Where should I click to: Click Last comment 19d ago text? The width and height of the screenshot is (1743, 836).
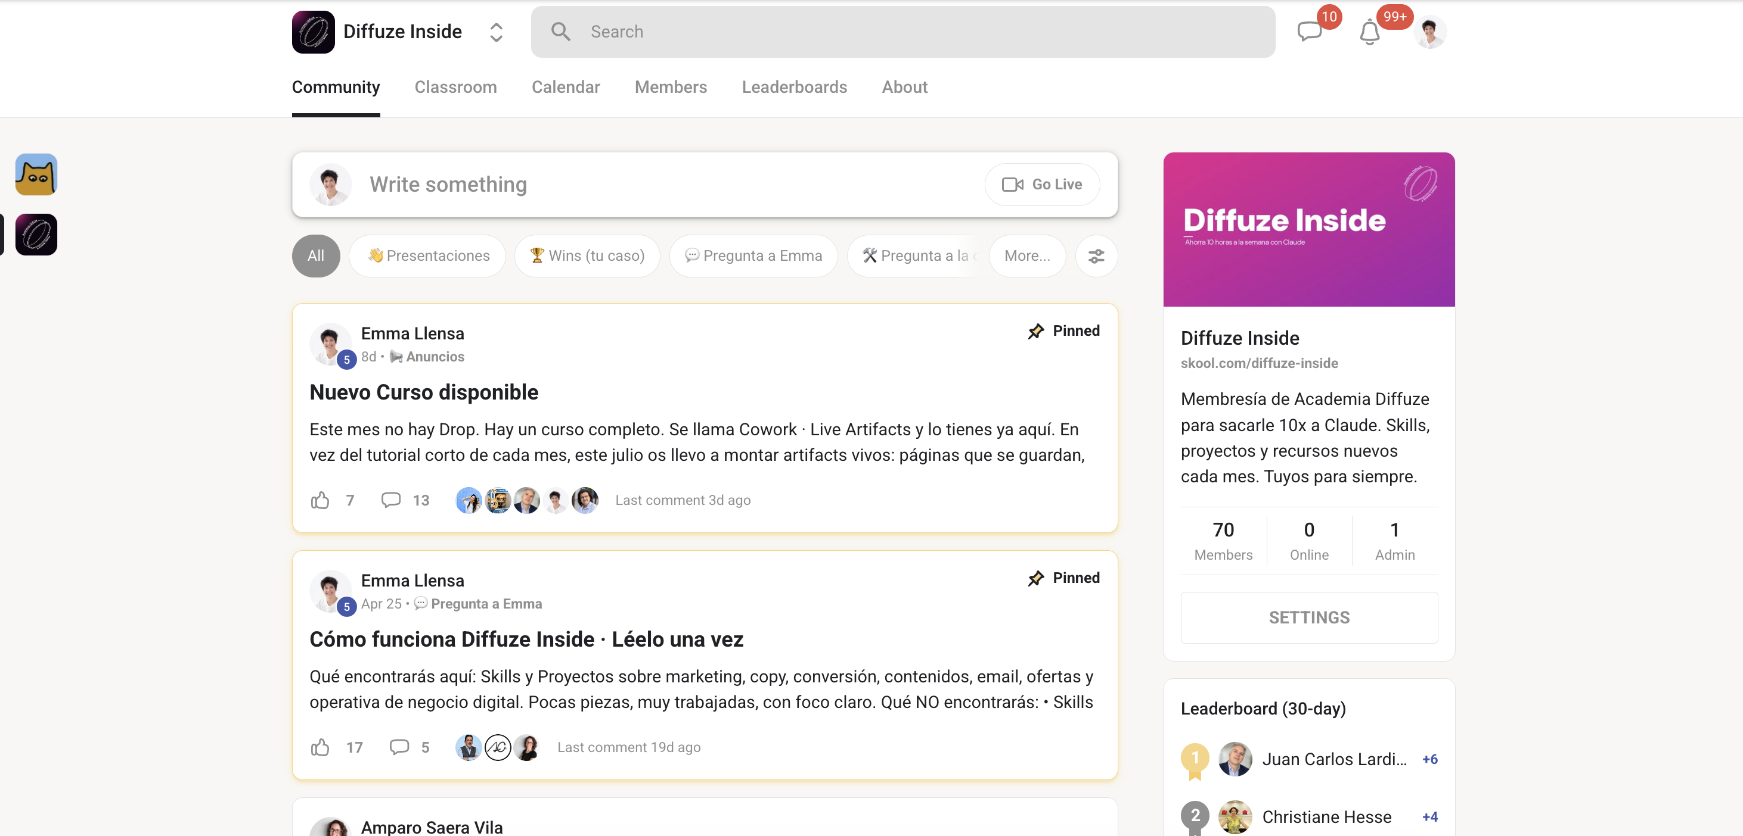tap(629, 747)
